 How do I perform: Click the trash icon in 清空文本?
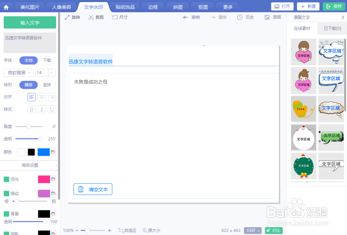[x=81, y=189]
